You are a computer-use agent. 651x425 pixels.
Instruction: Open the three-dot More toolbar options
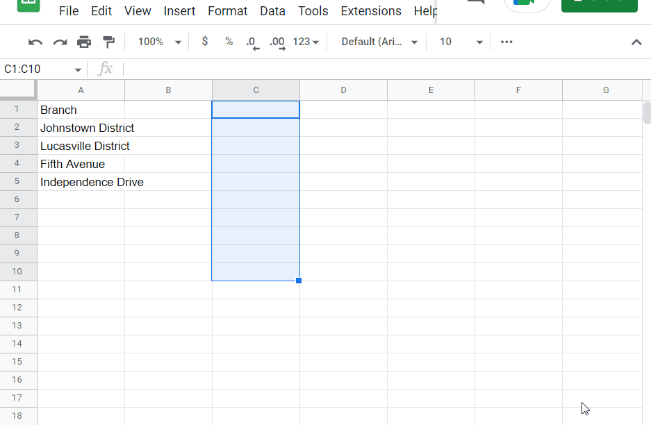click(506, 42)
